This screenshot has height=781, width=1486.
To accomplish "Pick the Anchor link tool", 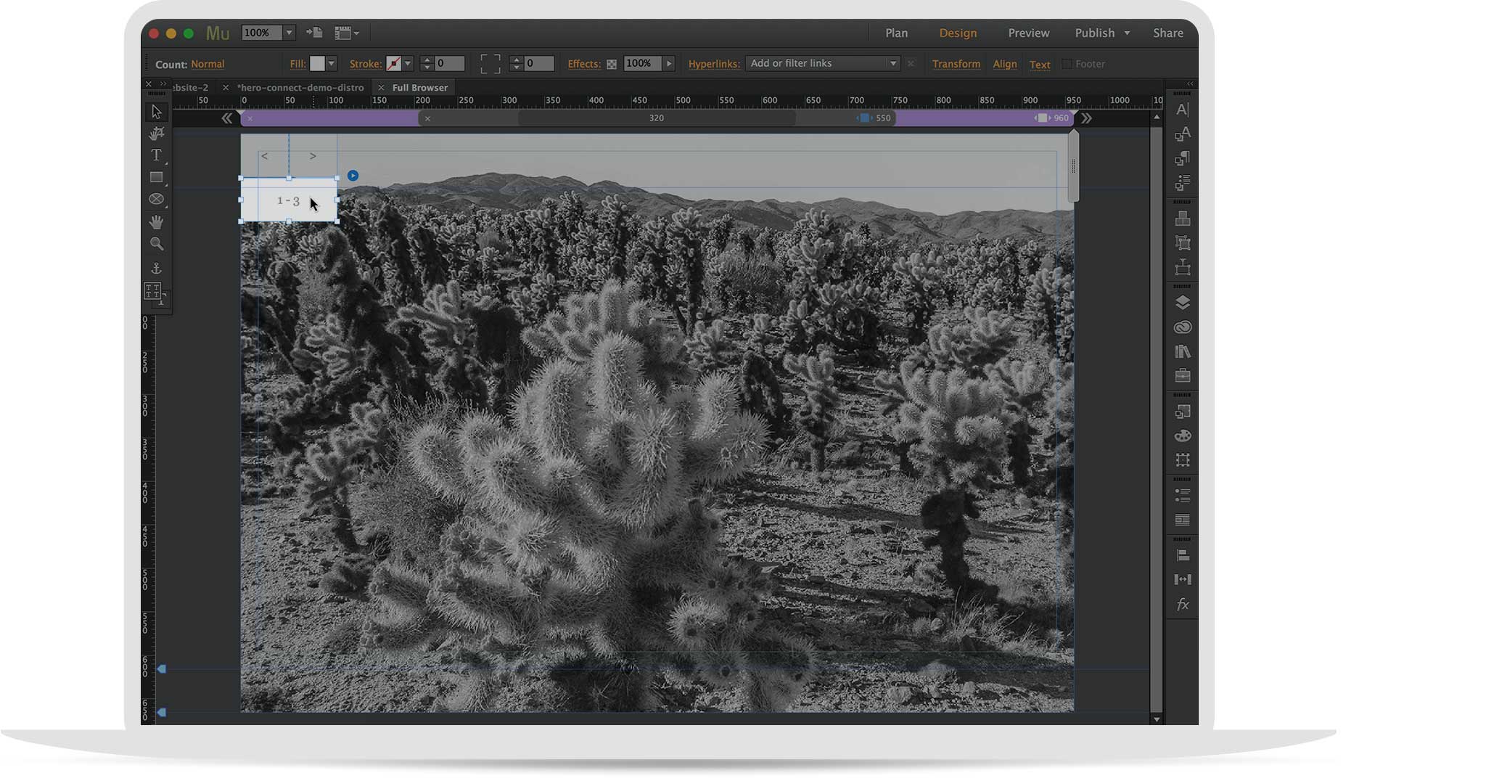I will coord(156,268).
